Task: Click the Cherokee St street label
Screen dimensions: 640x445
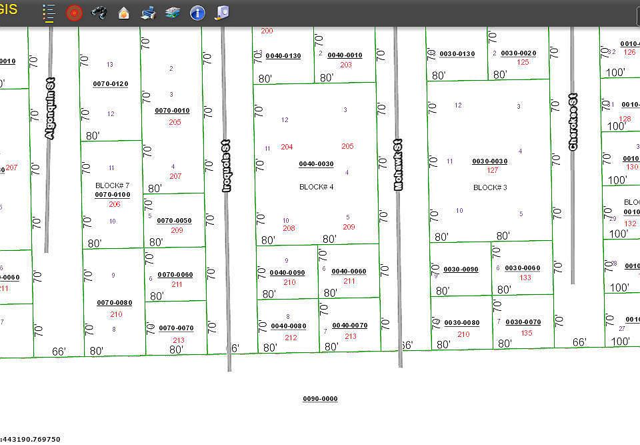Action: coord(573,121)
